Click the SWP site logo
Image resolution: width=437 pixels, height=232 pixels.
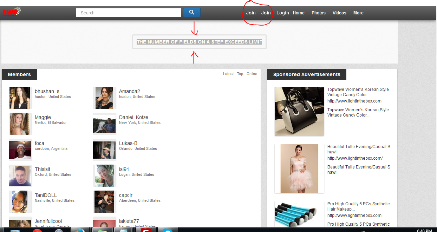pyautogui.click(x=11, y=12)
